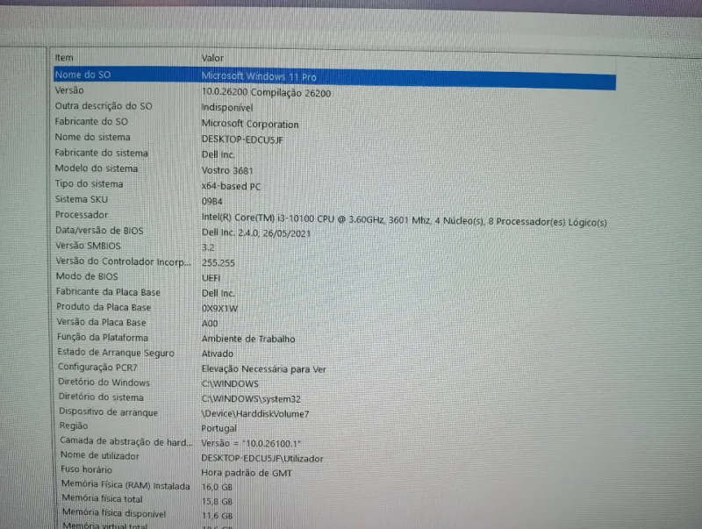Select the 'Versão' row label
The width and height of the screenshot is (702, 529).
(x=69, y=90)
